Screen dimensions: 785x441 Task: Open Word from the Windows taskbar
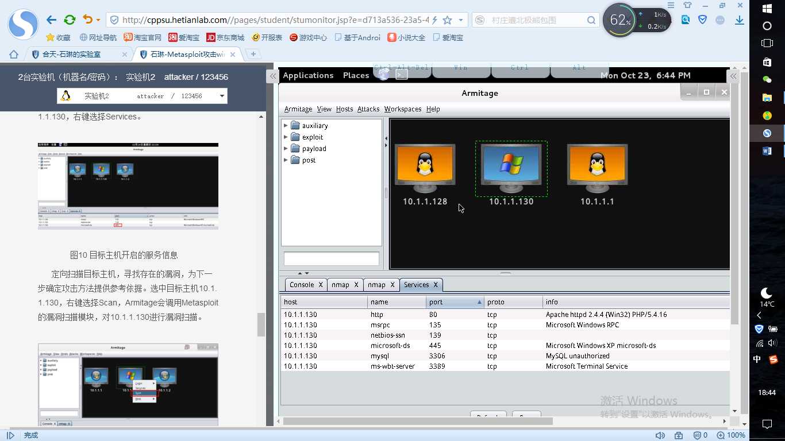[x=767, y=151]
